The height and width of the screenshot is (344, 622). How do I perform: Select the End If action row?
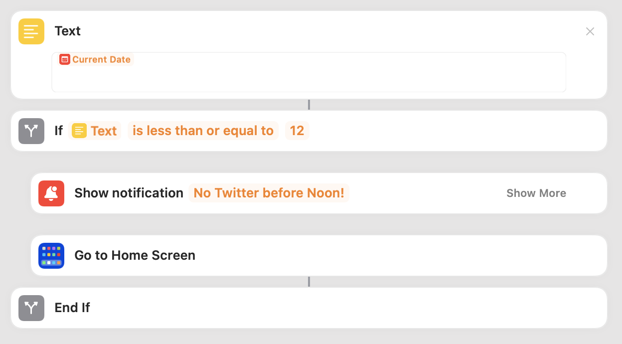coord(72,308)
